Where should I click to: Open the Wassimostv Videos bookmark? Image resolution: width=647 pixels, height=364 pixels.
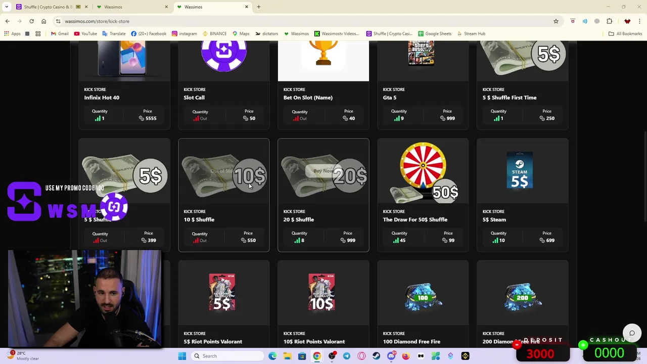tap(337, 34)
